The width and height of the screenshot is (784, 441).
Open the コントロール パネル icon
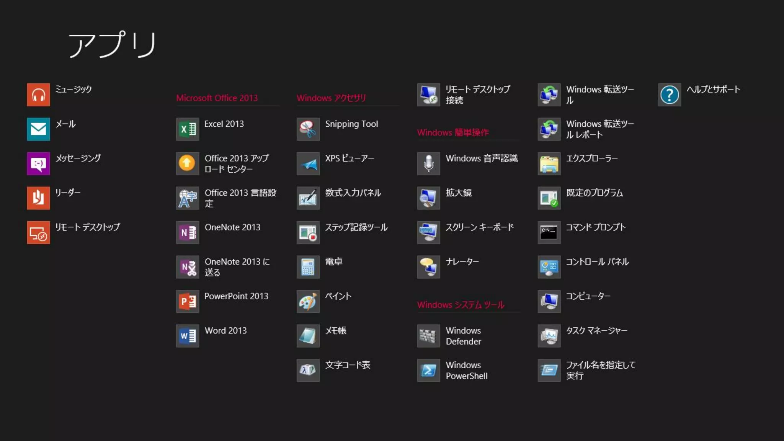coord(549,267)
